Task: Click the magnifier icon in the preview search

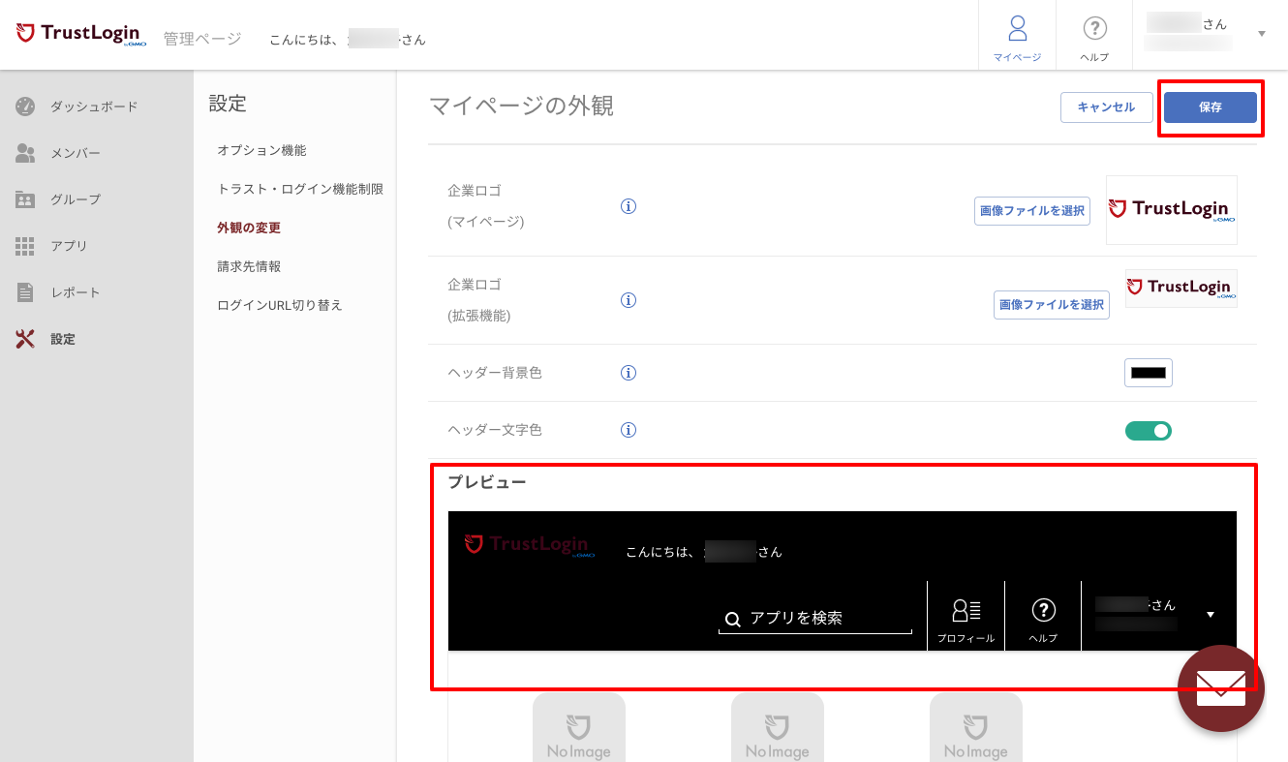Action: pyautogui.click(x=733, y=620)
